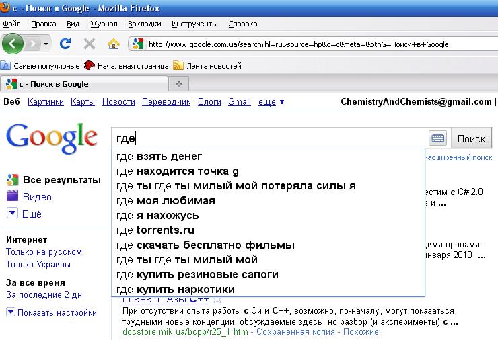Go to the Home page icon
Viewport: 498px width, 340px height.
pyautogui.click(x=114, y=44)
